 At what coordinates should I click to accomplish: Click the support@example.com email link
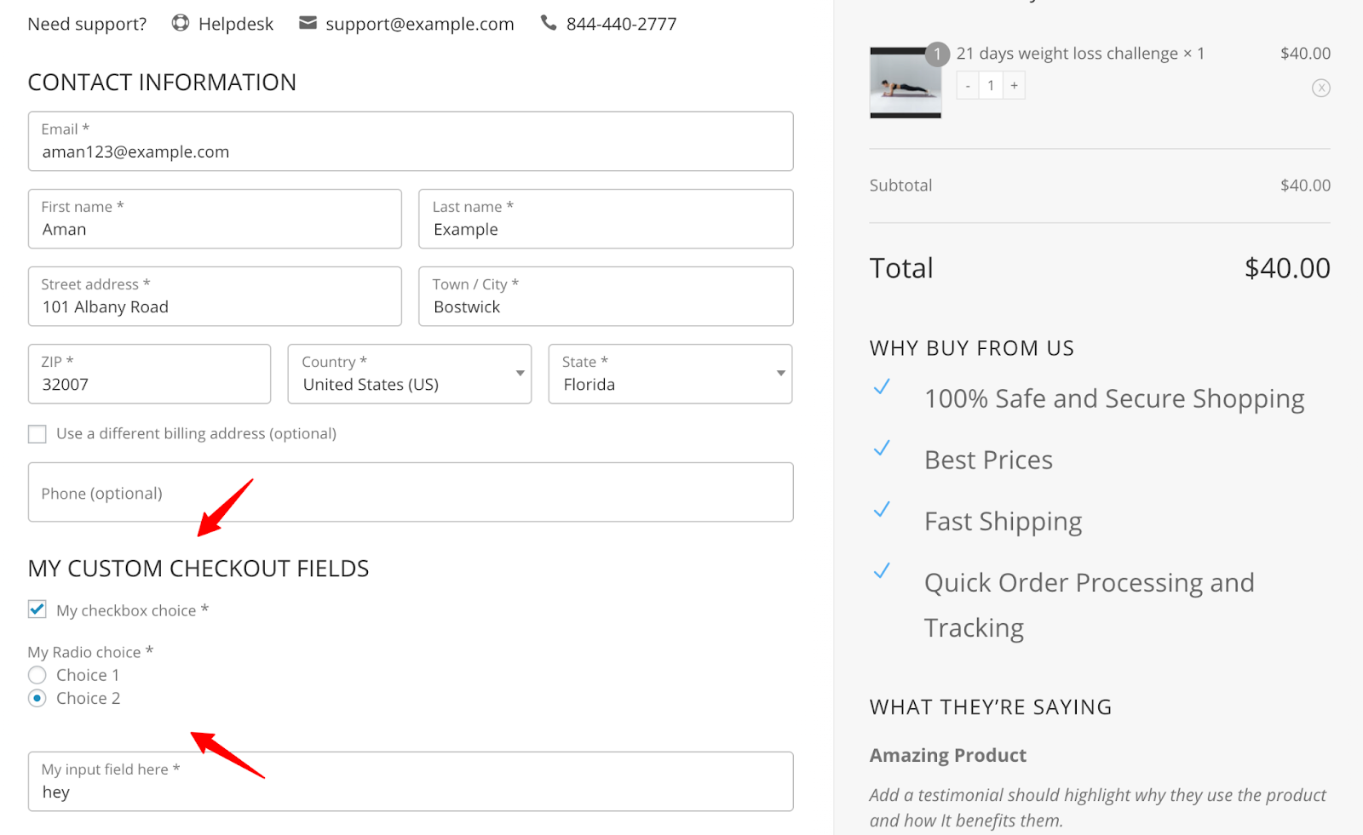point(419,23)
